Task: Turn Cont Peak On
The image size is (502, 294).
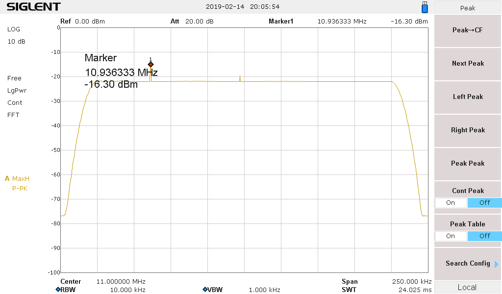Action: point(451,202)
